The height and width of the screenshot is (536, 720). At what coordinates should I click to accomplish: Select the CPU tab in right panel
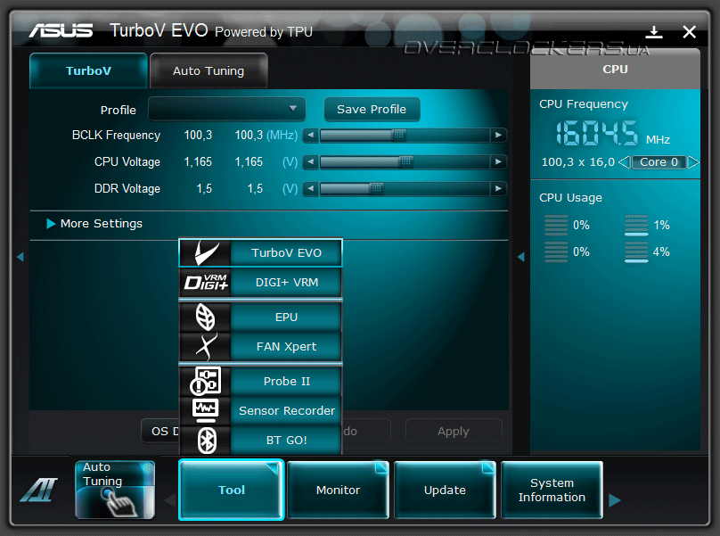click(x=615, y=69)
